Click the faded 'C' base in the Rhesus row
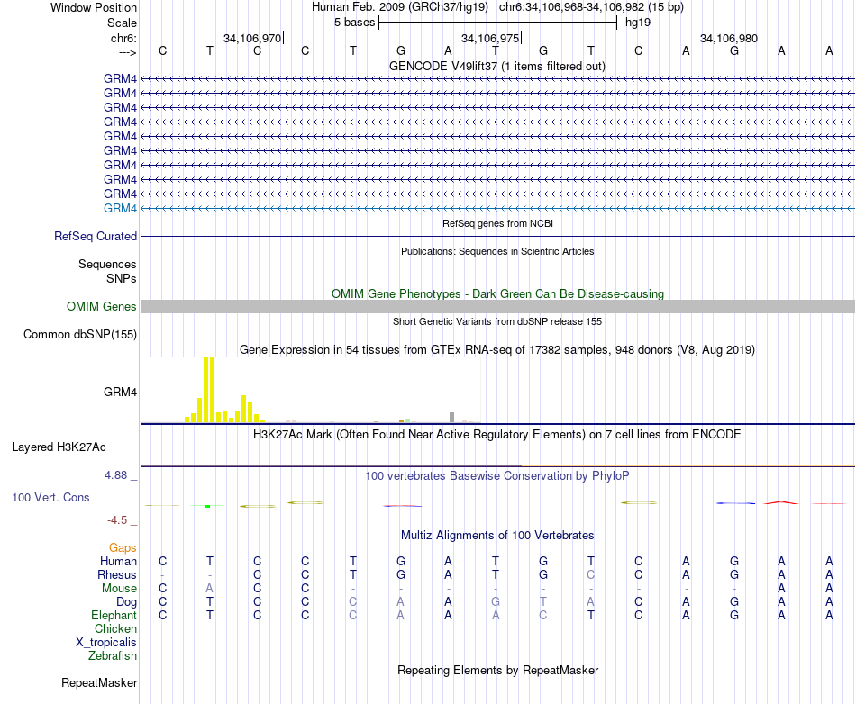This screenshot has width=856, height=704. point(591,574)
